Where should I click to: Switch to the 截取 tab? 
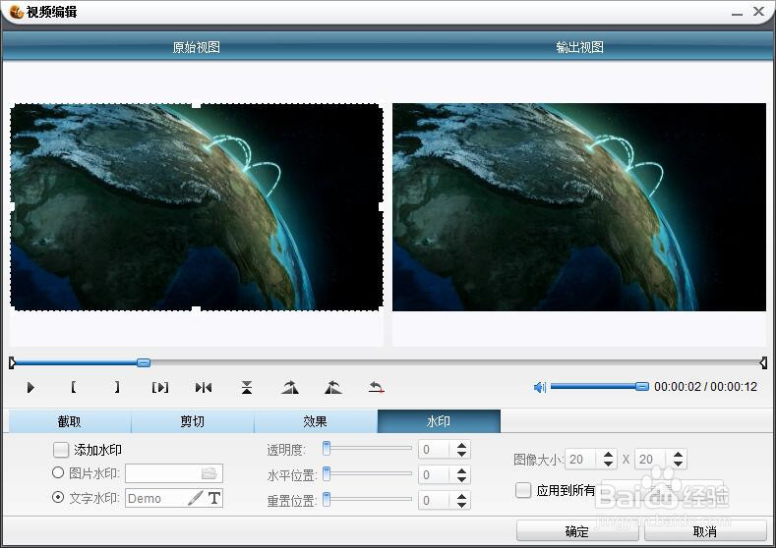tap(69, 421)
